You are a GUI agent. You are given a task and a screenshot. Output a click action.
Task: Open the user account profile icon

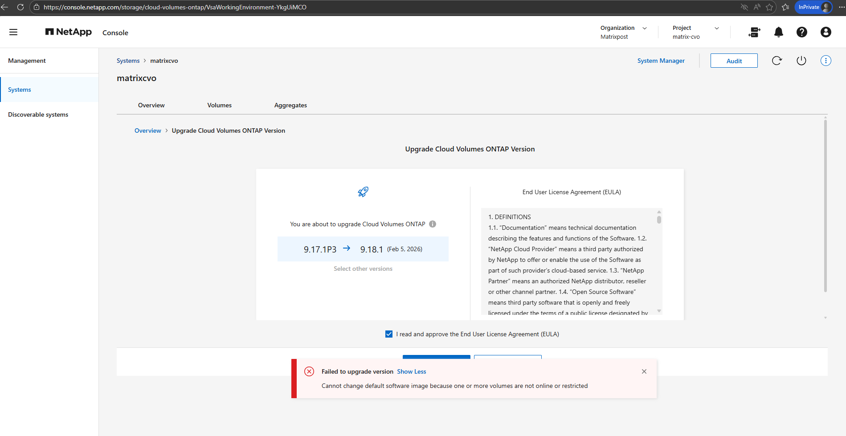826,32
